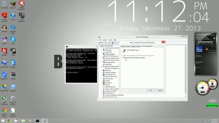Launch TeamViewer from the desktop
This screenshot has height=123, width=219.
click(13, 64)
